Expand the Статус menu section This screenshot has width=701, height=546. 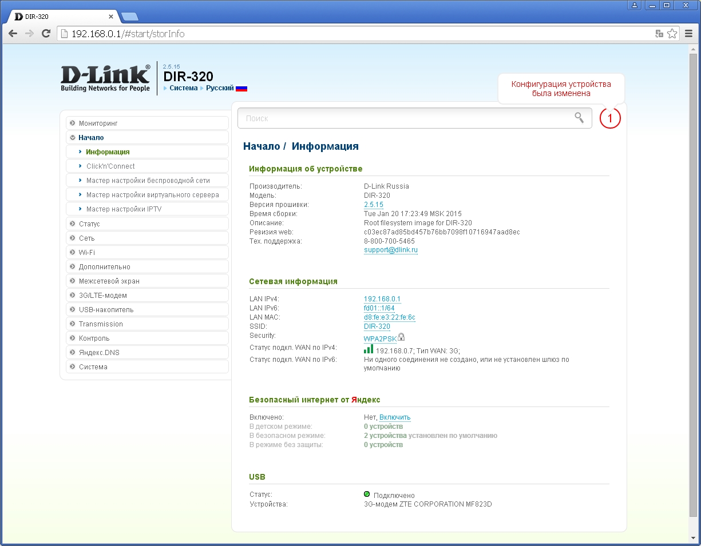point(147,224)
